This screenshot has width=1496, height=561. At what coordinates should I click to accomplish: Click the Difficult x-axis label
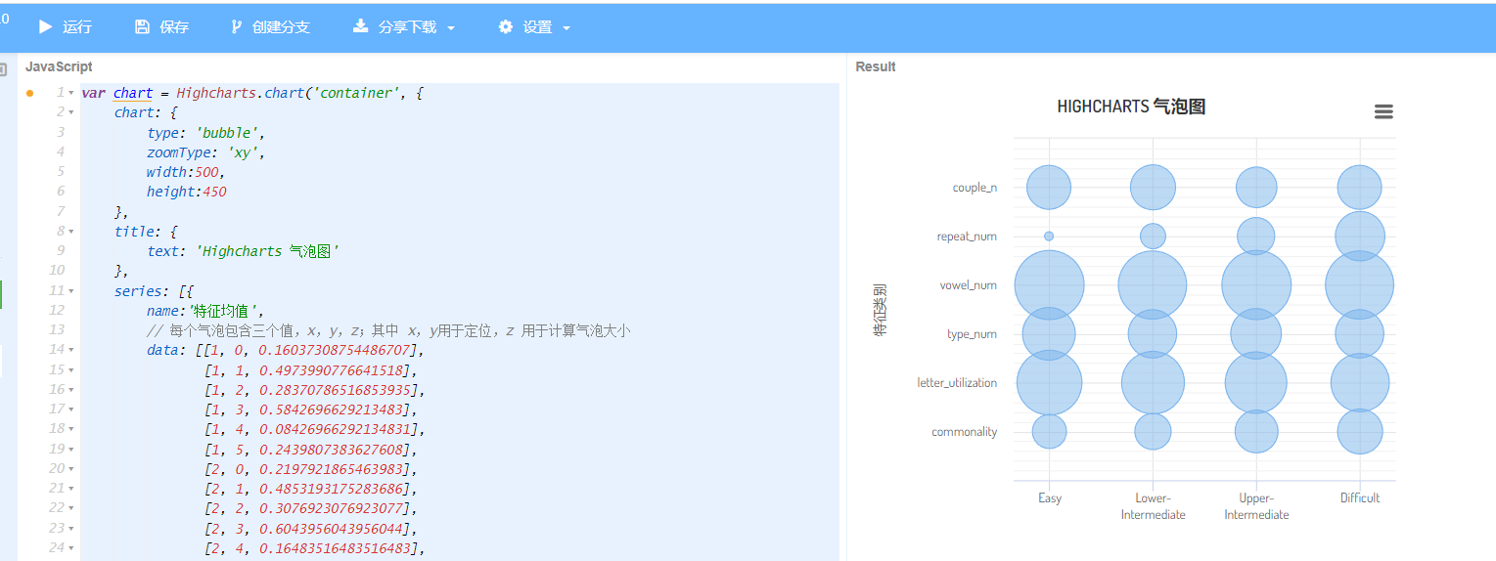pyautogui.click(x=1360, y=497)
